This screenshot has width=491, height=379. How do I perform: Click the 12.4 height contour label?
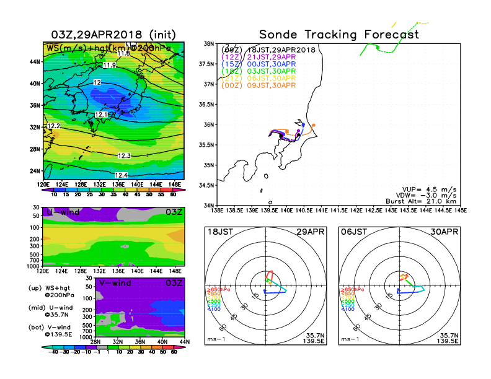coord(121,175)
